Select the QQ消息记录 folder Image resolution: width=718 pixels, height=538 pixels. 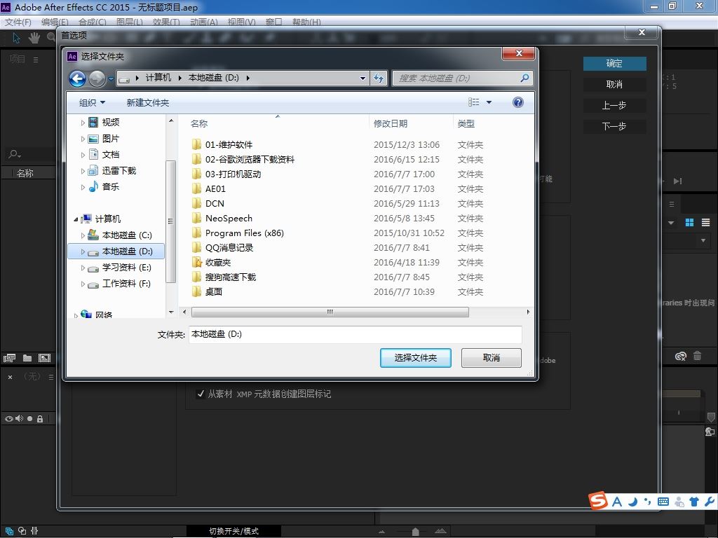point(229,247)
